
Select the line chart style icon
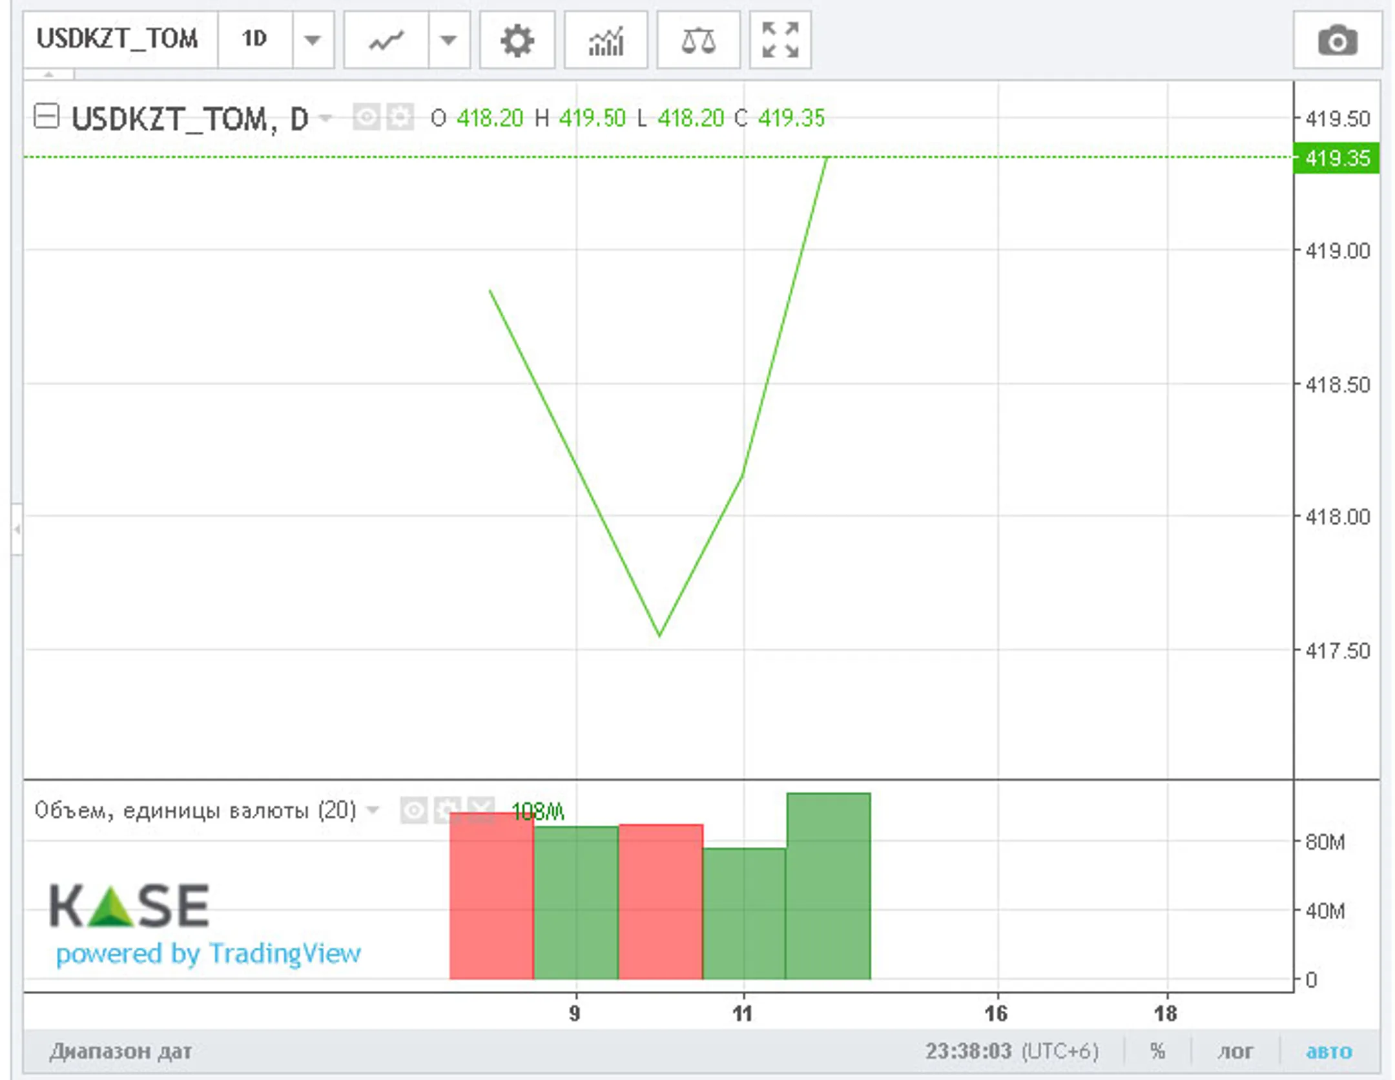tap(386, 40)
